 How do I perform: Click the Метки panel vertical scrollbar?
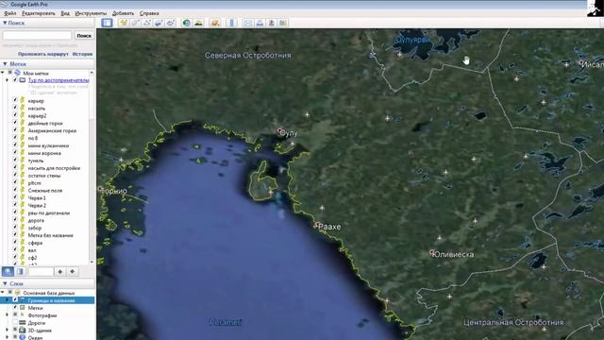pos(92,167)
